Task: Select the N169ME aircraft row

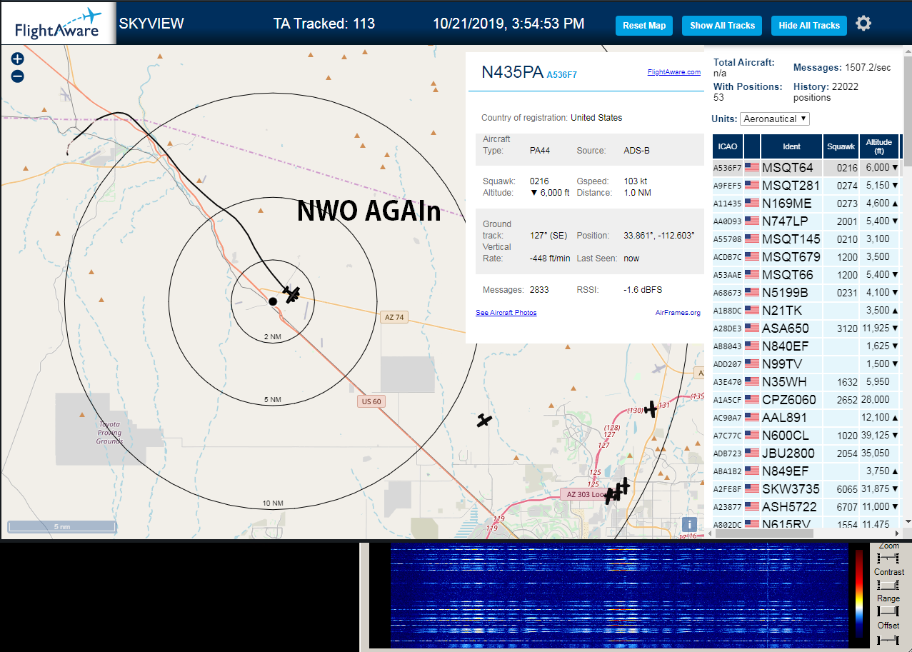Action: (x=806, y=203)
